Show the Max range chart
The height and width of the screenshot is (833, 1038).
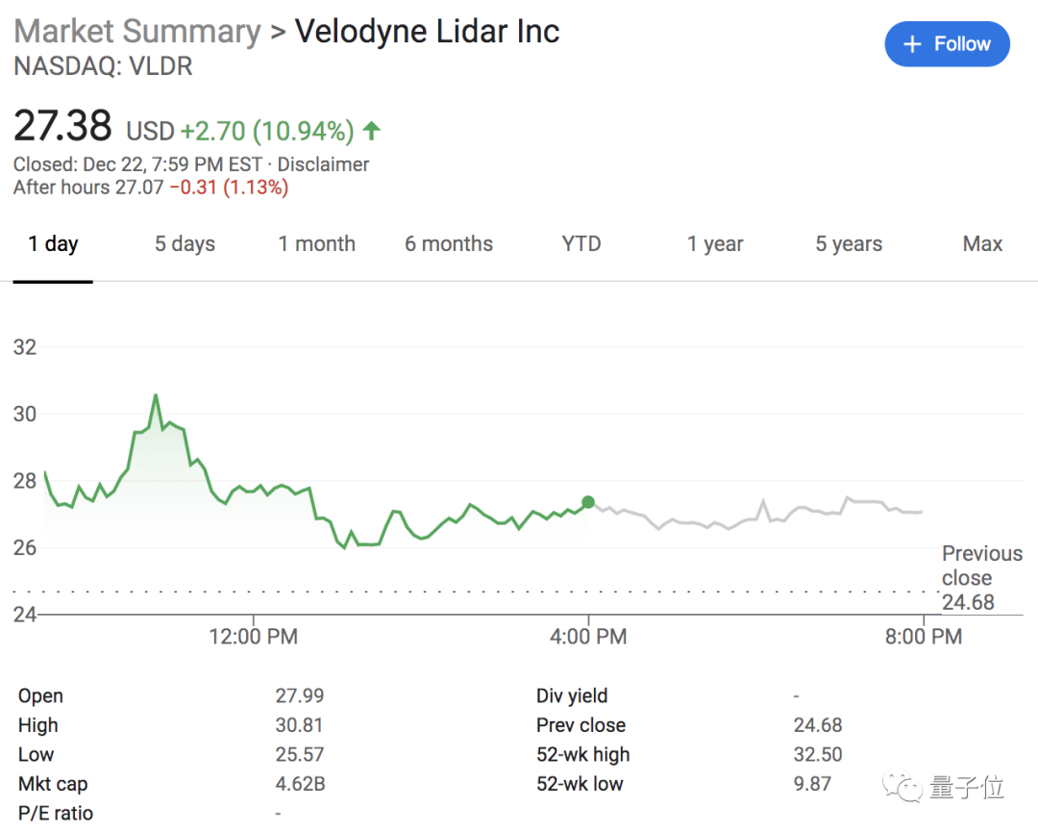coord(982,244)
